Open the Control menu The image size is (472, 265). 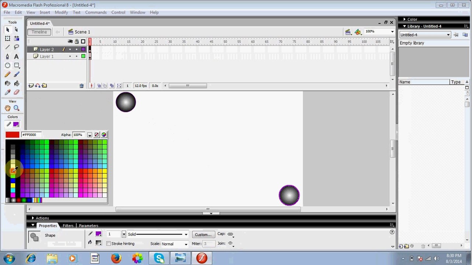[x=118, y=12]
